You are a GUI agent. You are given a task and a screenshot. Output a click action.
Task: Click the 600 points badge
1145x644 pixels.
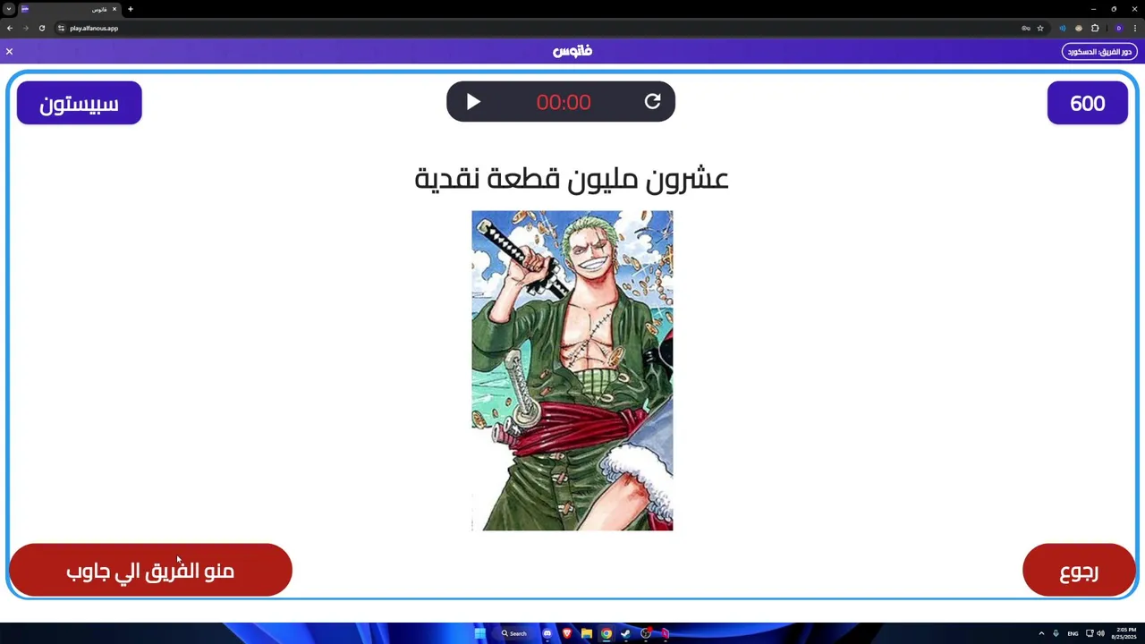1088,103
